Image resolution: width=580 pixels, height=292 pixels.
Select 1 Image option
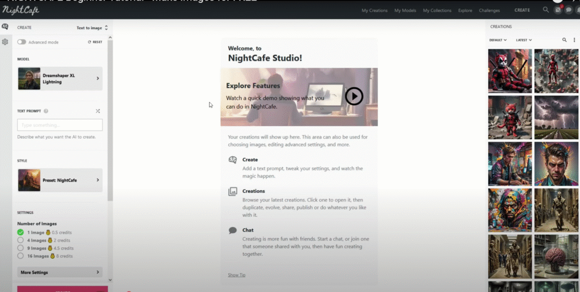[20, 233]
